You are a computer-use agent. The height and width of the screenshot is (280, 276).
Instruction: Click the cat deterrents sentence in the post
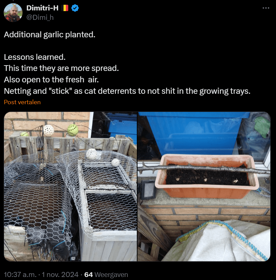pyautogui.click(x=127, y=91)
